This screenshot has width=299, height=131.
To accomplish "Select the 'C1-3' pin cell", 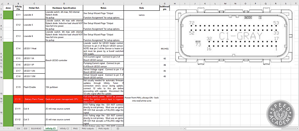I will coord(18,36).
